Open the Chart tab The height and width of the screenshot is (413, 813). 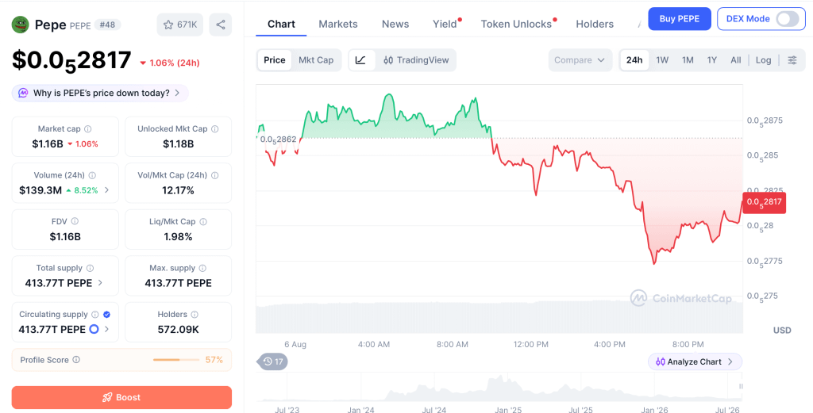click(x=281, y=24)
